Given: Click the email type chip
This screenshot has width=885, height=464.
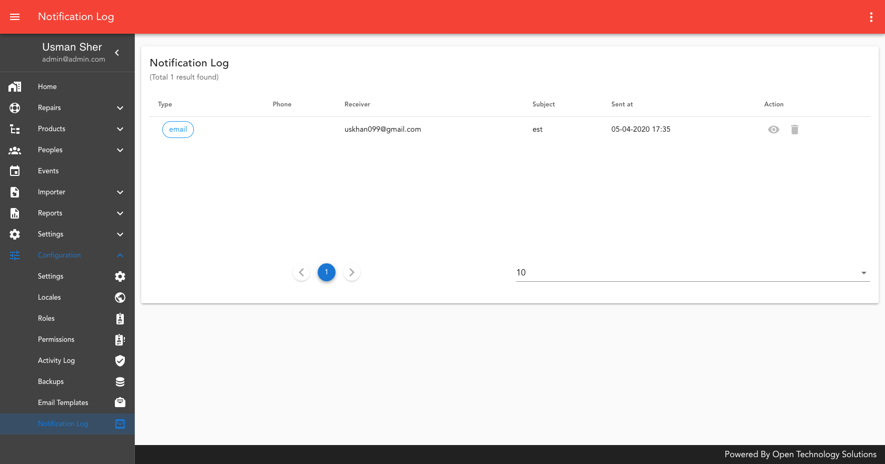Looking at the screenshot, I should point(178,130).
